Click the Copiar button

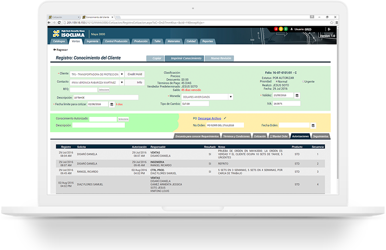pyautogui.click(x=156, y=58)
